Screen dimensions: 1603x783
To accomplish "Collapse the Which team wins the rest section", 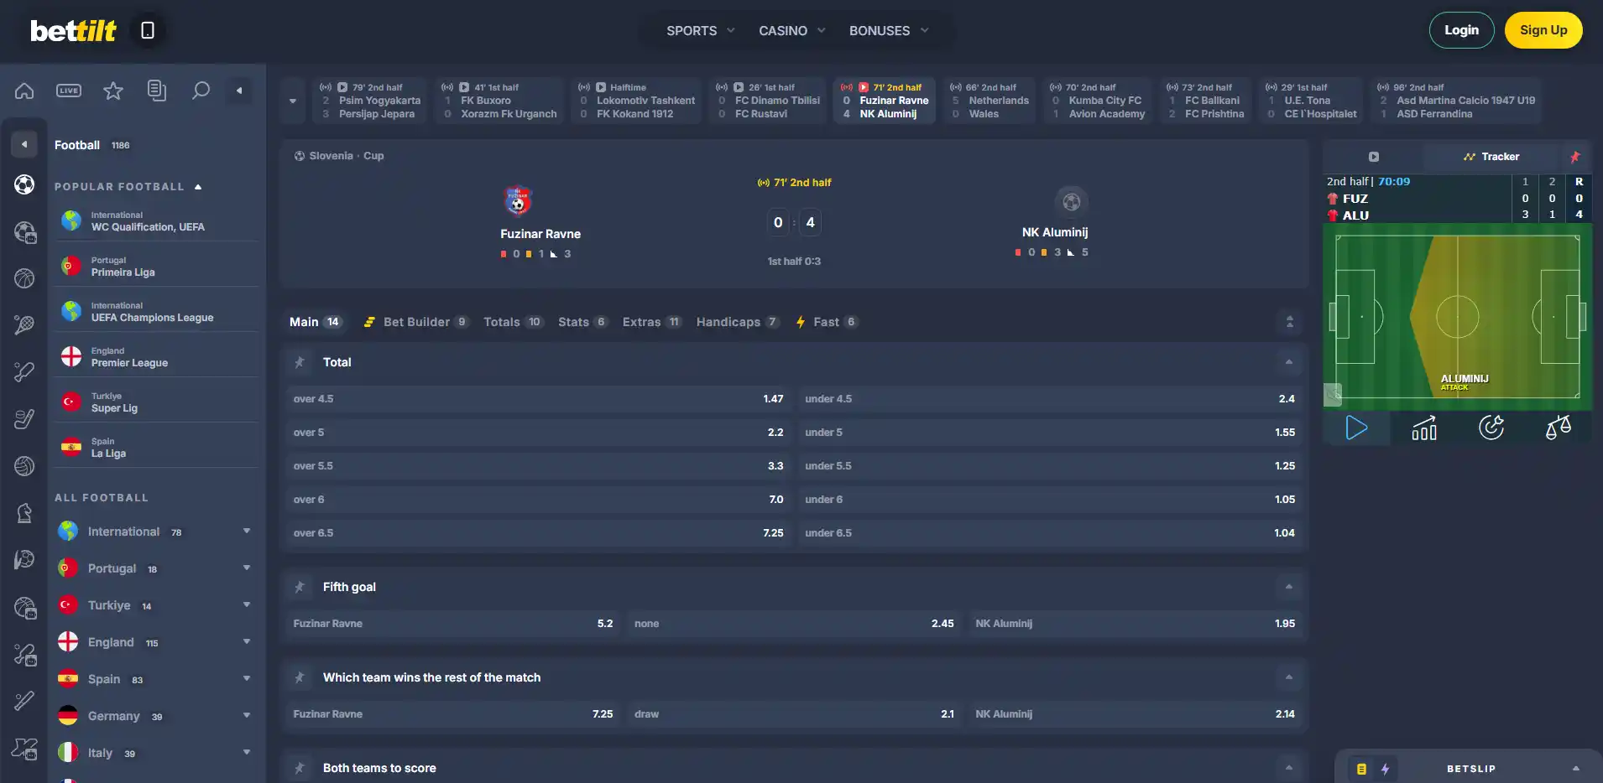I will point(1289,677).
